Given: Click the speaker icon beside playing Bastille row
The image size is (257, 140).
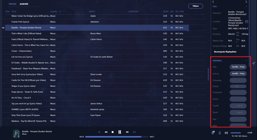Looking at the screenshot, I should click(3, 28).
